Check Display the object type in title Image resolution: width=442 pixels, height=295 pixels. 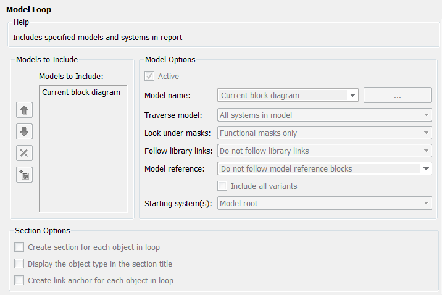click(x=20, y=264)
